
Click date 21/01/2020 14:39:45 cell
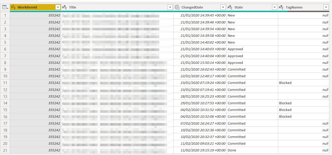coord(200,15)
